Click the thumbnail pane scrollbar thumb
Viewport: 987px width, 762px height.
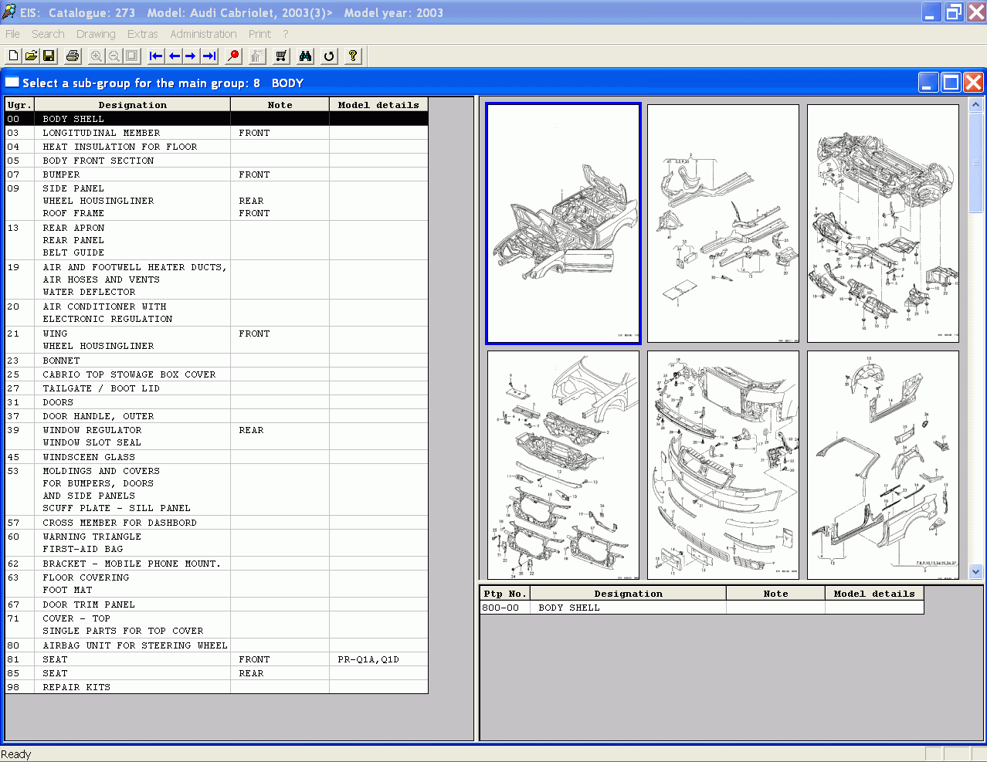[x=975, y=162]
